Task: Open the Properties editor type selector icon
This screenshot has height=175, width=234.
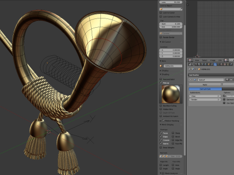Action: coord(190,64)
